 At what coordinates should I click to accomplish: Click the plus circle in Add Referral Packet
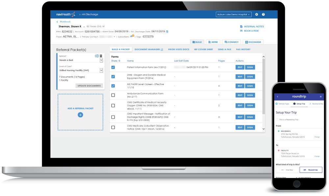pos(80,115)
